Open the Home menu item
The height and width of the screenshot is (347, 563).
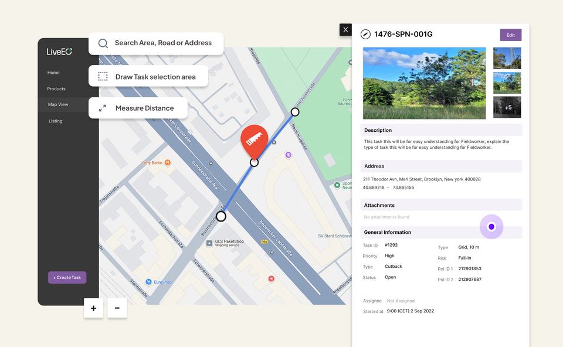pos(53,73)
